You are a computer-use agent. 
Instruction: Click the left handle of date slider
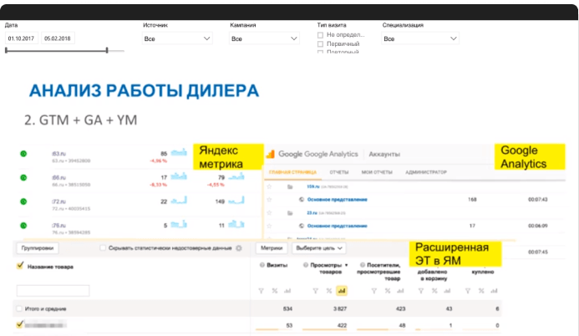coord(7,50)
